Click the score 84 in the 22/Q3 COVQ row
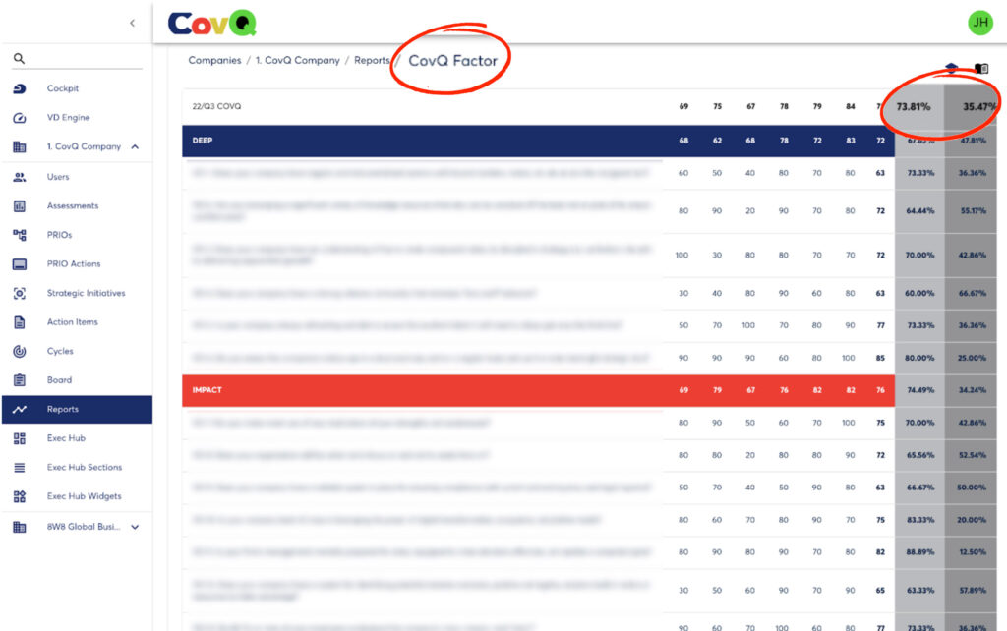 [851, 106]
